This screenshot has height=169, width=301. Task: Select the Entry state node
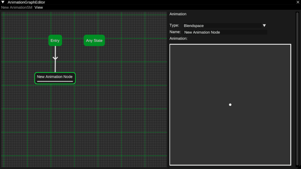point(55,41)
